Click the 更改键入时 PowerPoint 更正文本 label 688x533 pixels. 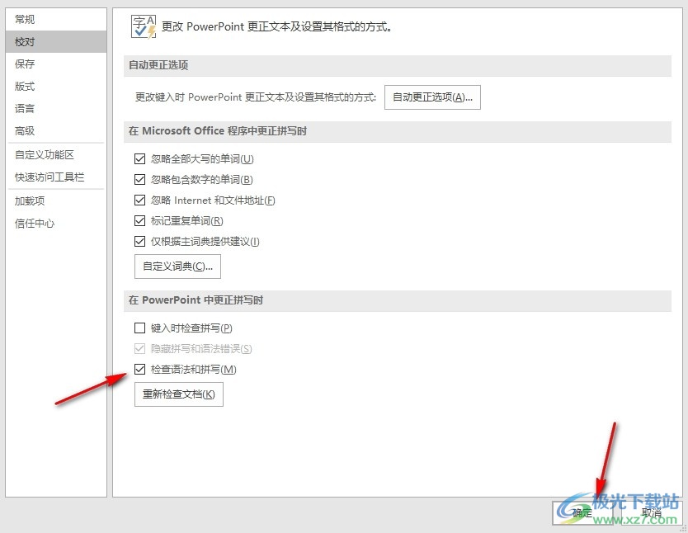[x=256, y=97]
